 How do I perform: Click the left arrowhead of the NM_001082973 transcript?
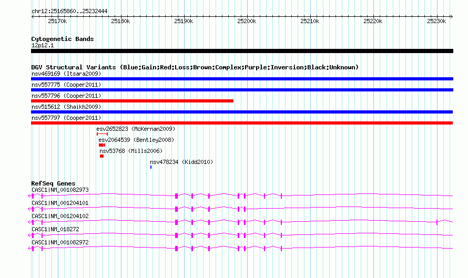coord(29,196)
